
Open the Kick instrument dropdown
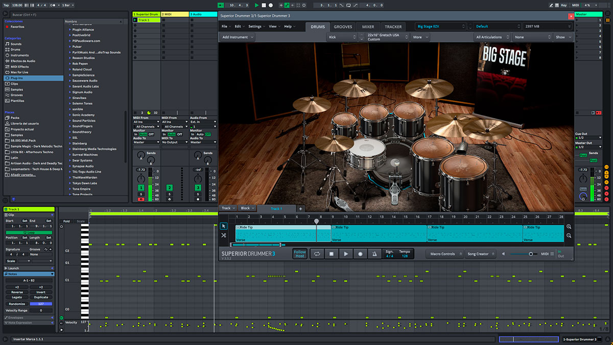pyautogui.click(x=342, y=37)
